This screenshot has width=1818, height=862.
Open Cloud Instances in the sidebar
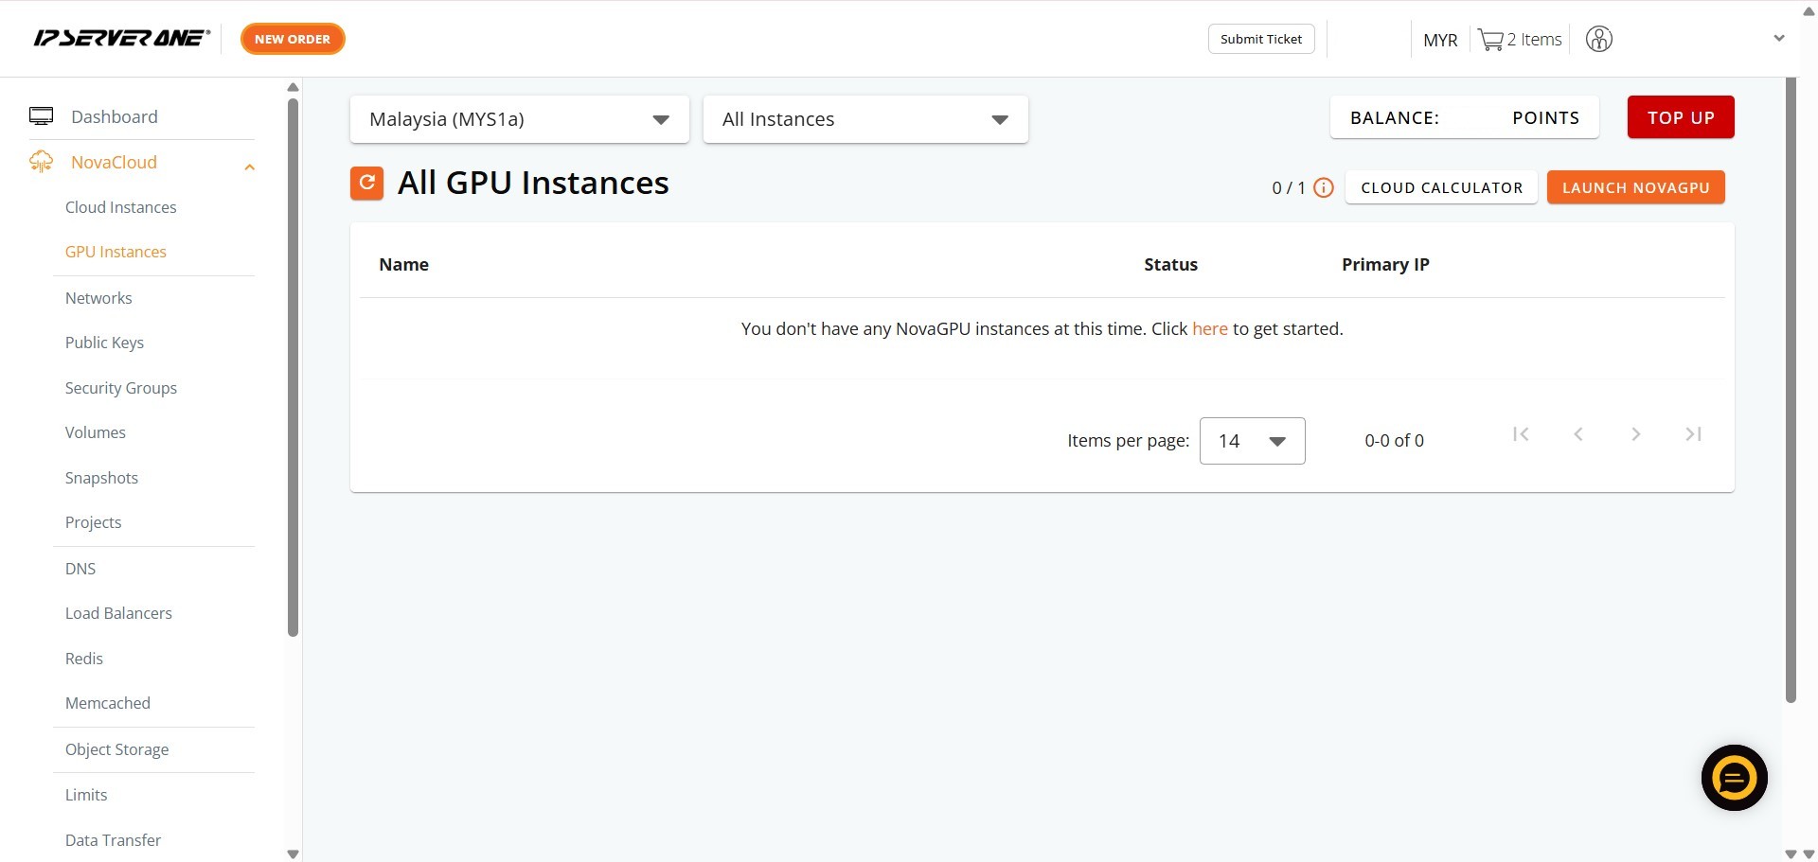pyautogui.click(x=120, y=207)
